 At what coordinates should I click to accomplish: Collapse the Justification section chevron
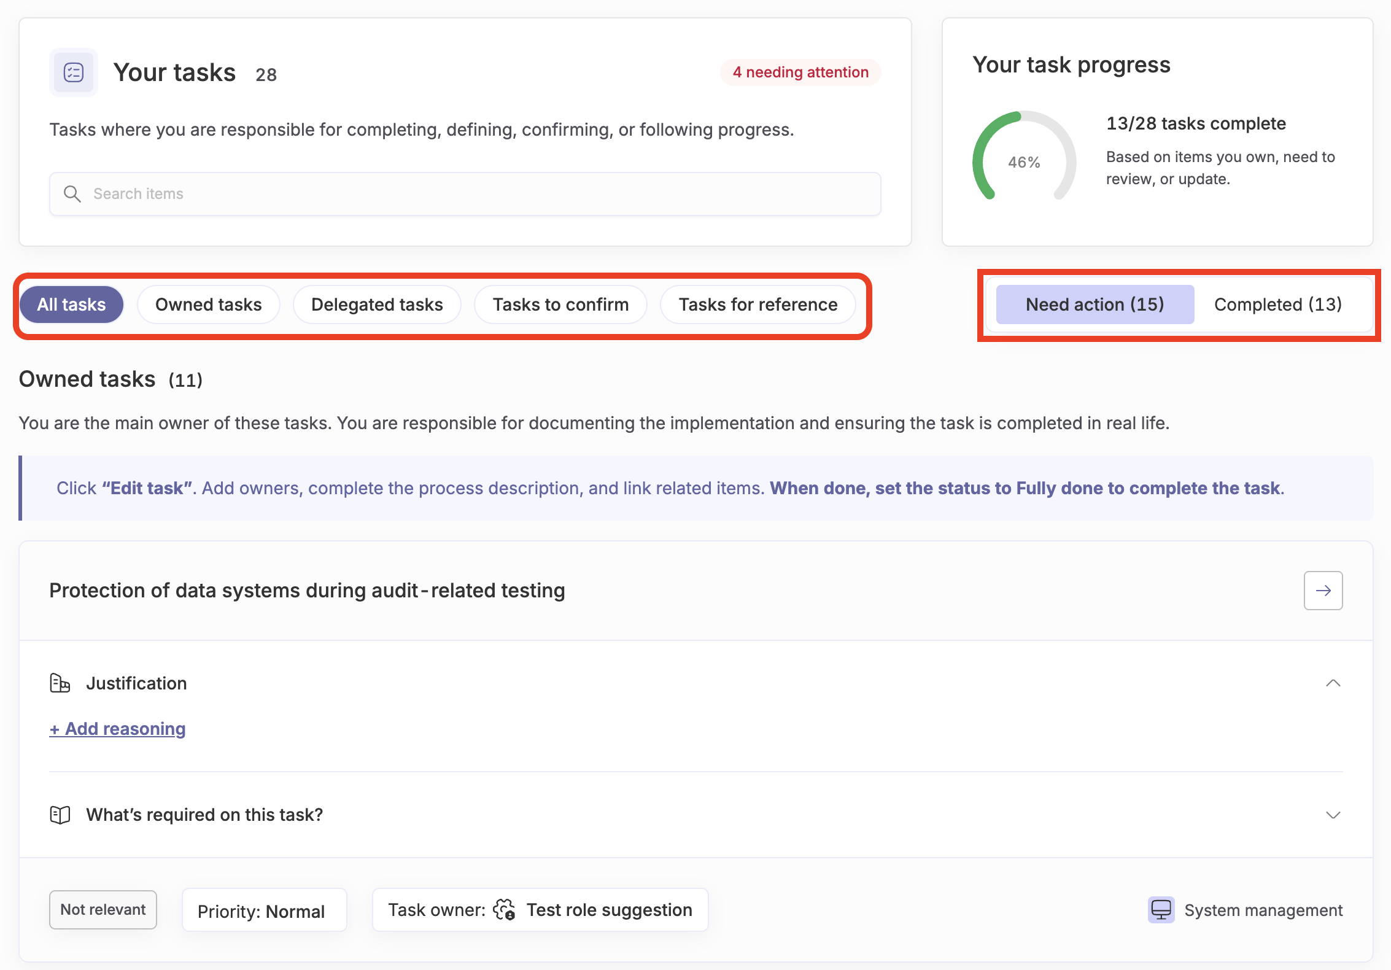(1333, 683)
